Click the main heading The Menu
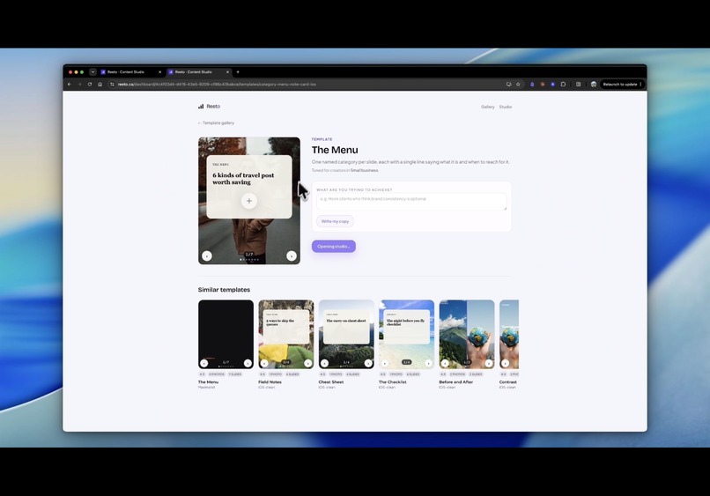 (x=335, y=150)
